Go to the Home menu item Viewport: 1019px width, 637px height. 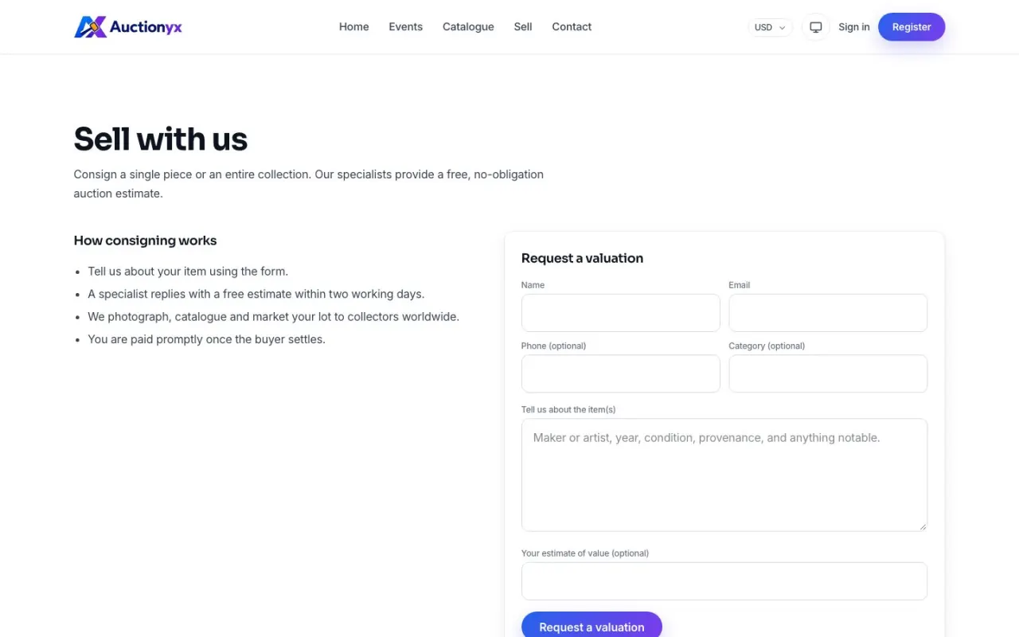pyautogui.click(x=353, y=27)
